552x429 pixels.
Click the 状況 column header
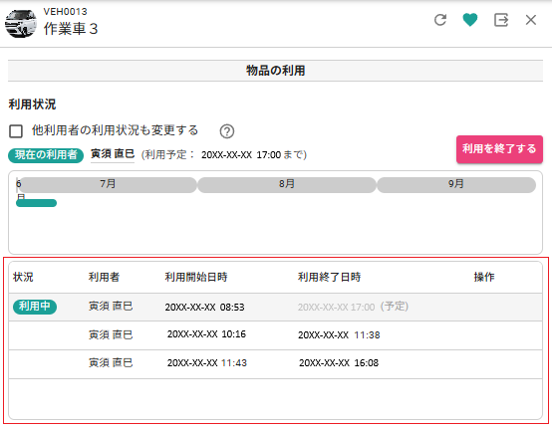pos(23,277)
